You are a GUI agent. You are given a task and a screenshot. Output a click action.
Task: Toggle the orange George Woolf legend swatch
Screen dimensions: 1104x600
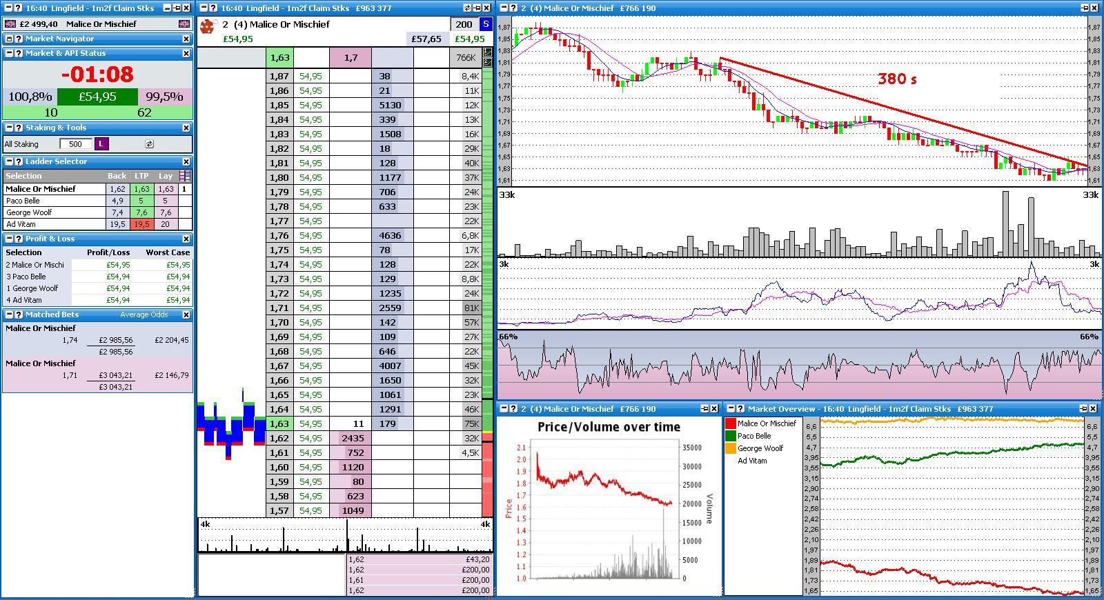[x=730, y=448]
